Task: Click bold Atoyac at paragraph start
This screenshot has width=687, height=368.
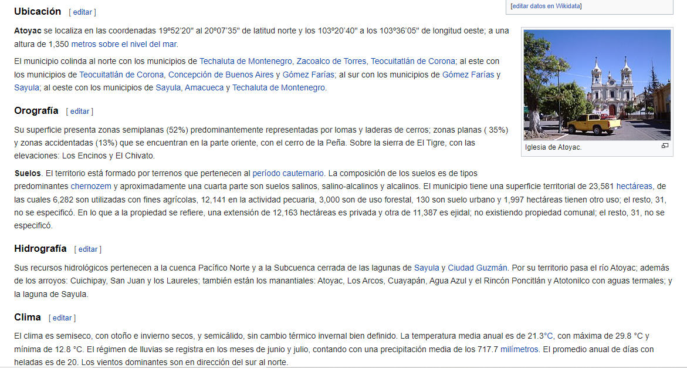Action: point(28,31)
